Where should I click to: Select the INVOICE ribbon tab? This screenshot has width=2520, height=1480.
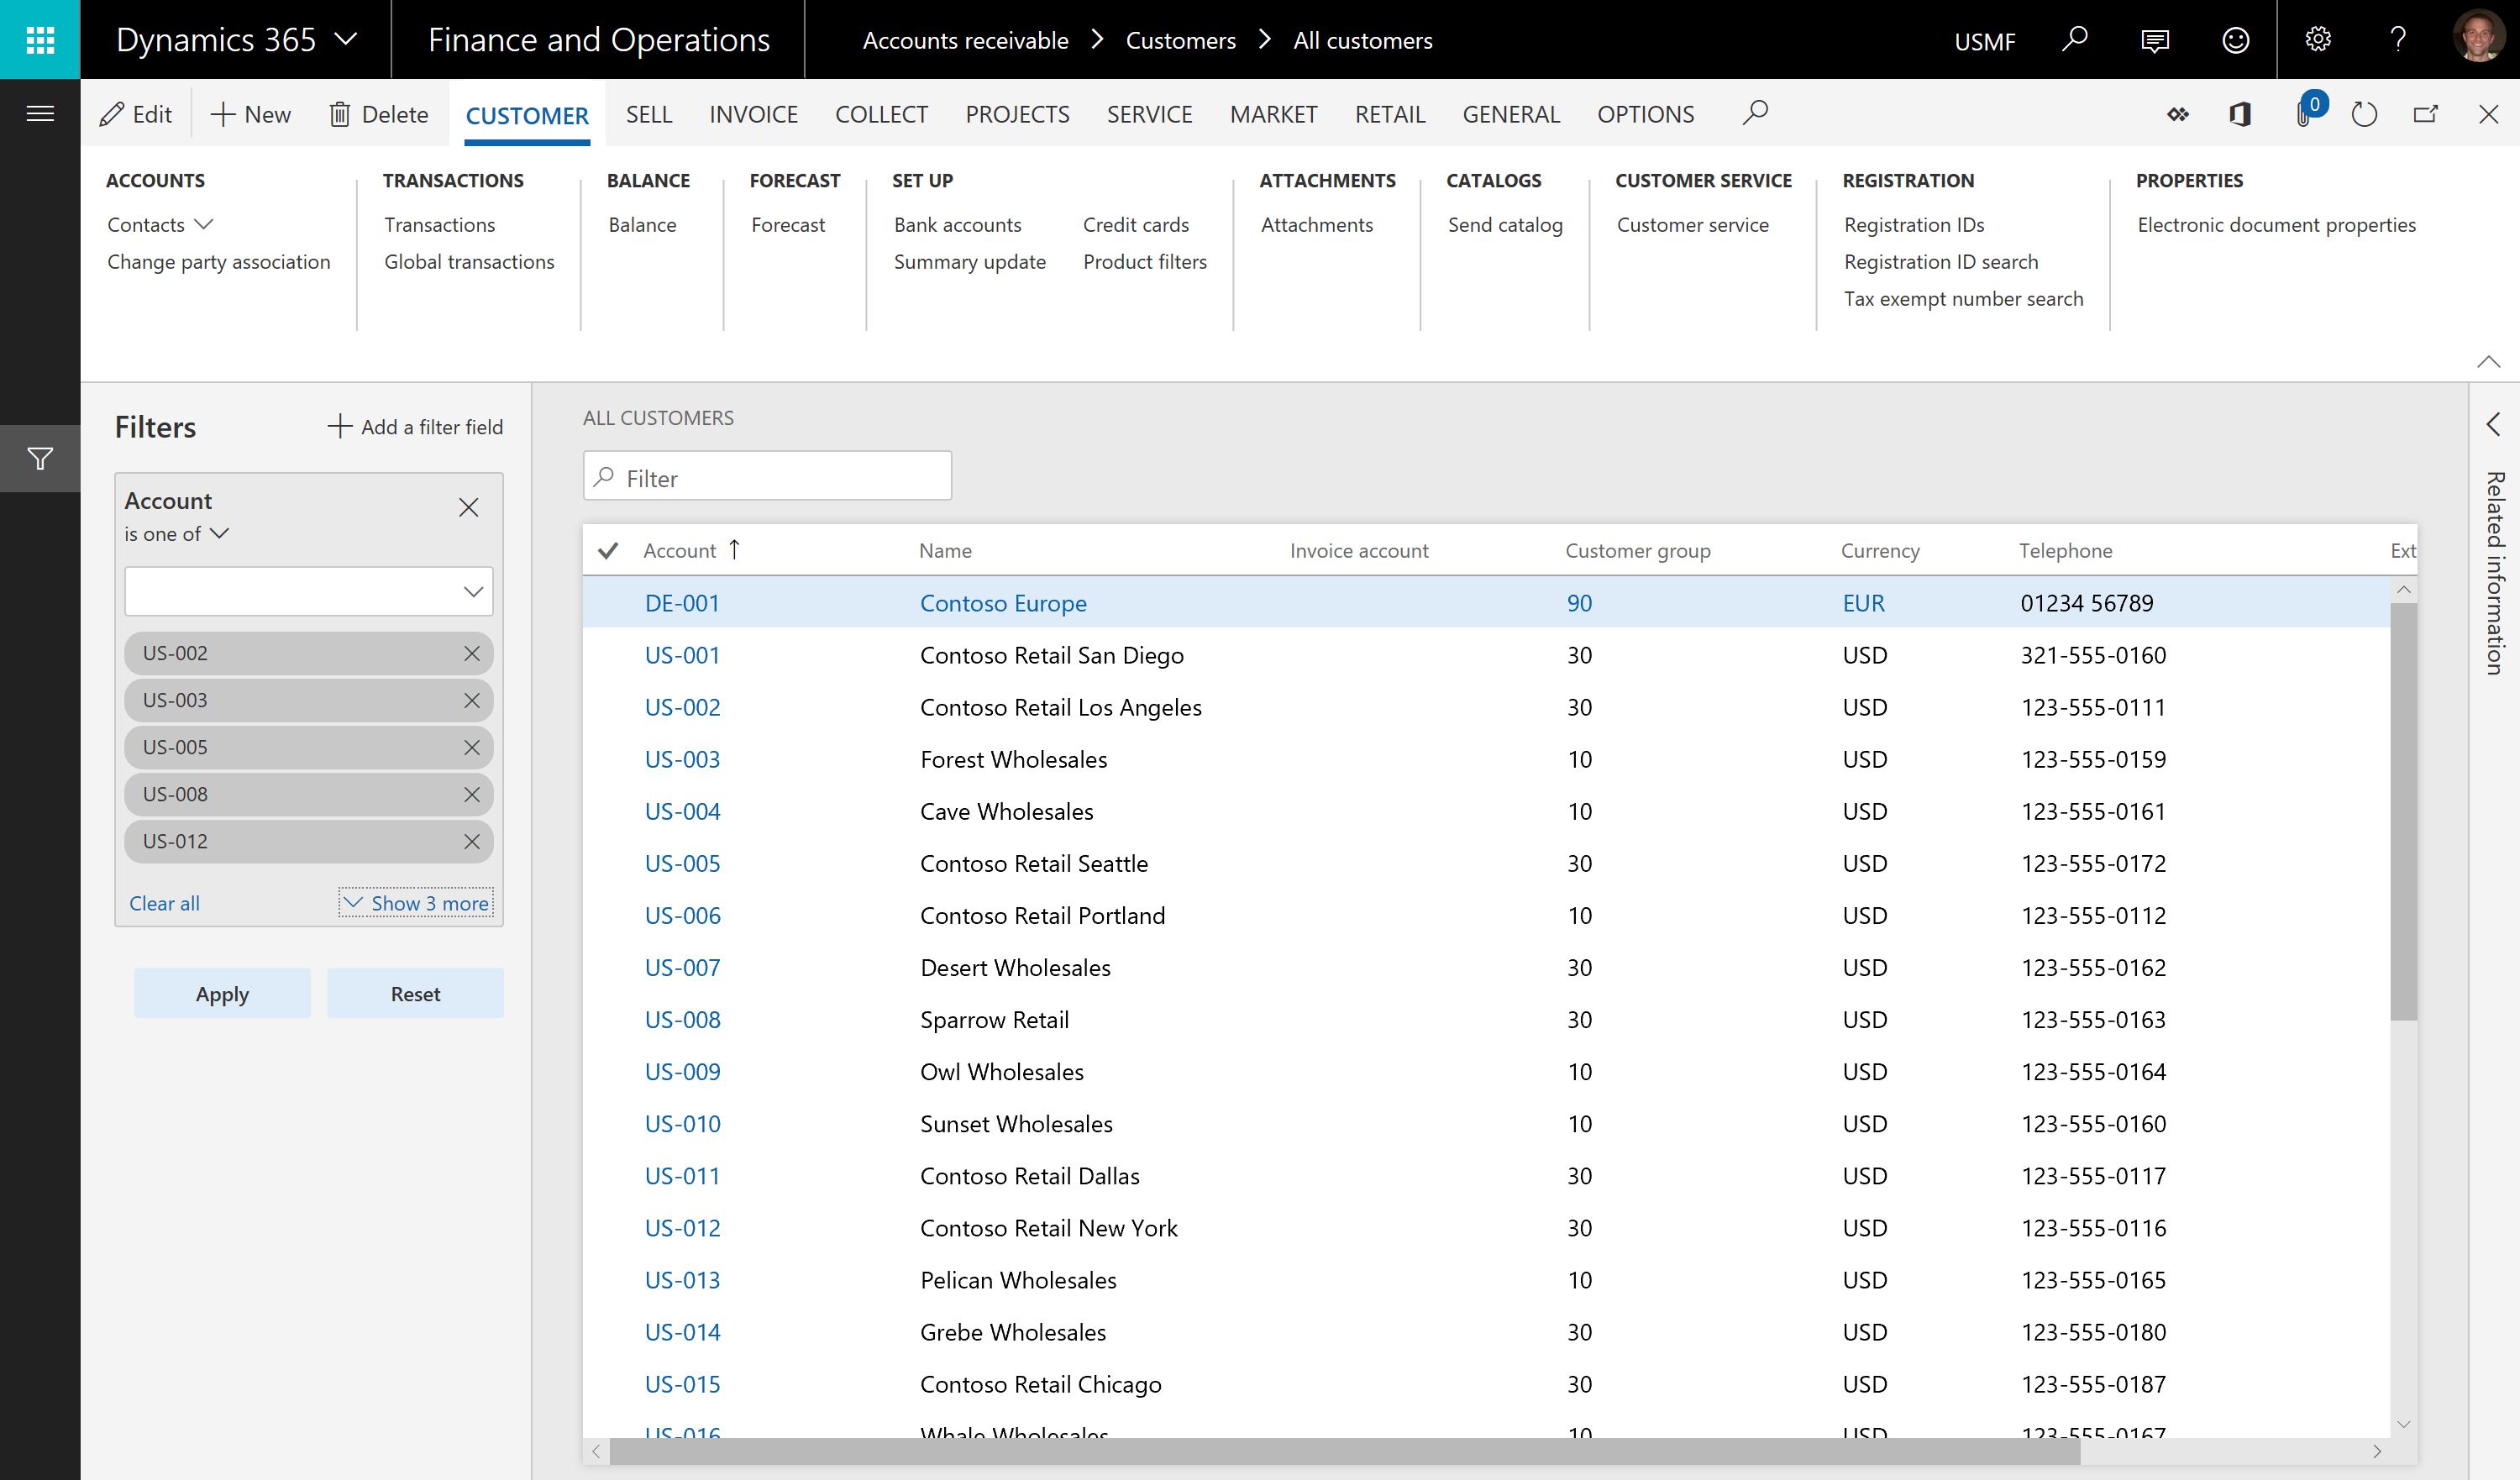coord(752,113)
